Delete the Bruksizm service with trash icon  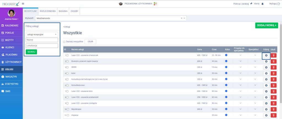[273, 61]
